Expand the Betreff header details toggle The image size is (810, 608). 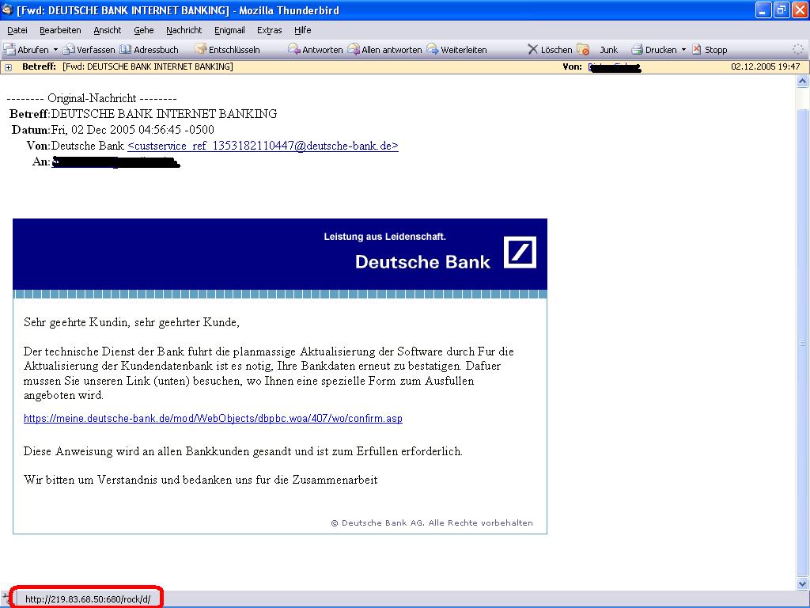tap(8, 67)
